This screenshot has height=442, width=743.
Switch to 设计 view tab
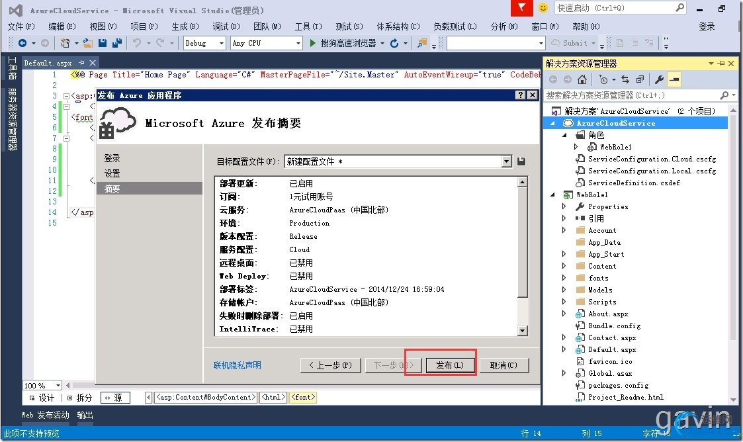(42, 398)
